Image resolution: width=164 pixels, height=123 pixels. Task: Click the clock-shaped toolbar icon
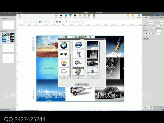point(85,15)
